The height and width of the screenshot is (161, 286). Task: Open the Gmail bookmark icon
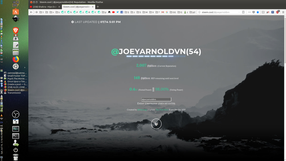[x=163, y=12]
